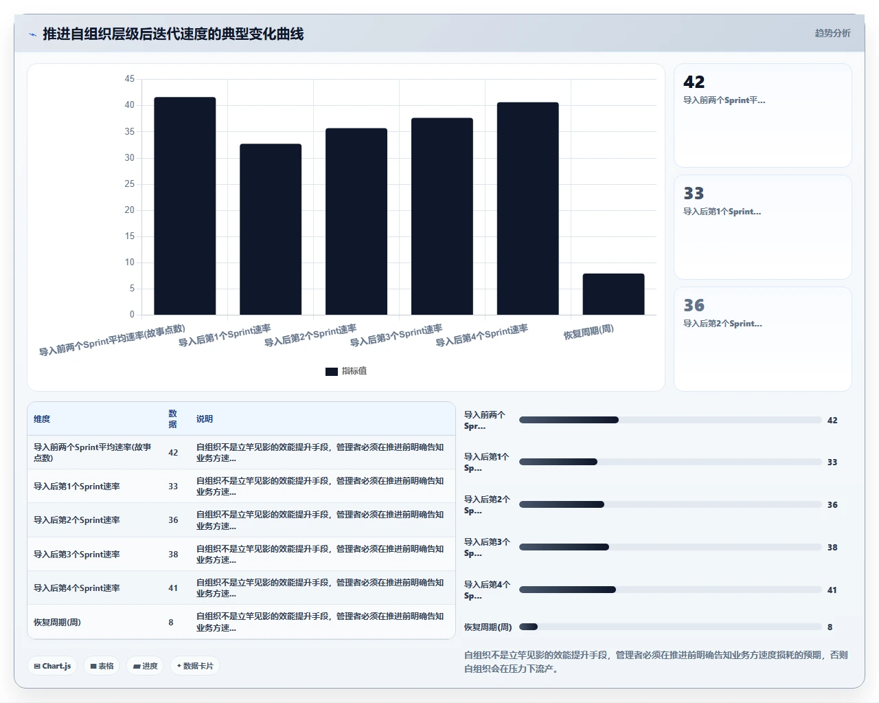Click the progress bar valued 42
Image resolution: width=879 pixels, height=703 pixels.
click(x=670, y=420)
